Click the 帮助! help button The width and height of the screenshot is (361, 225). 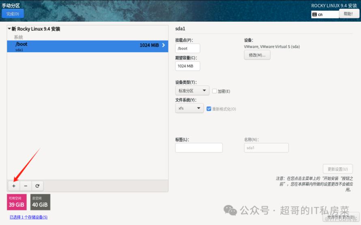tap(348, 14)
